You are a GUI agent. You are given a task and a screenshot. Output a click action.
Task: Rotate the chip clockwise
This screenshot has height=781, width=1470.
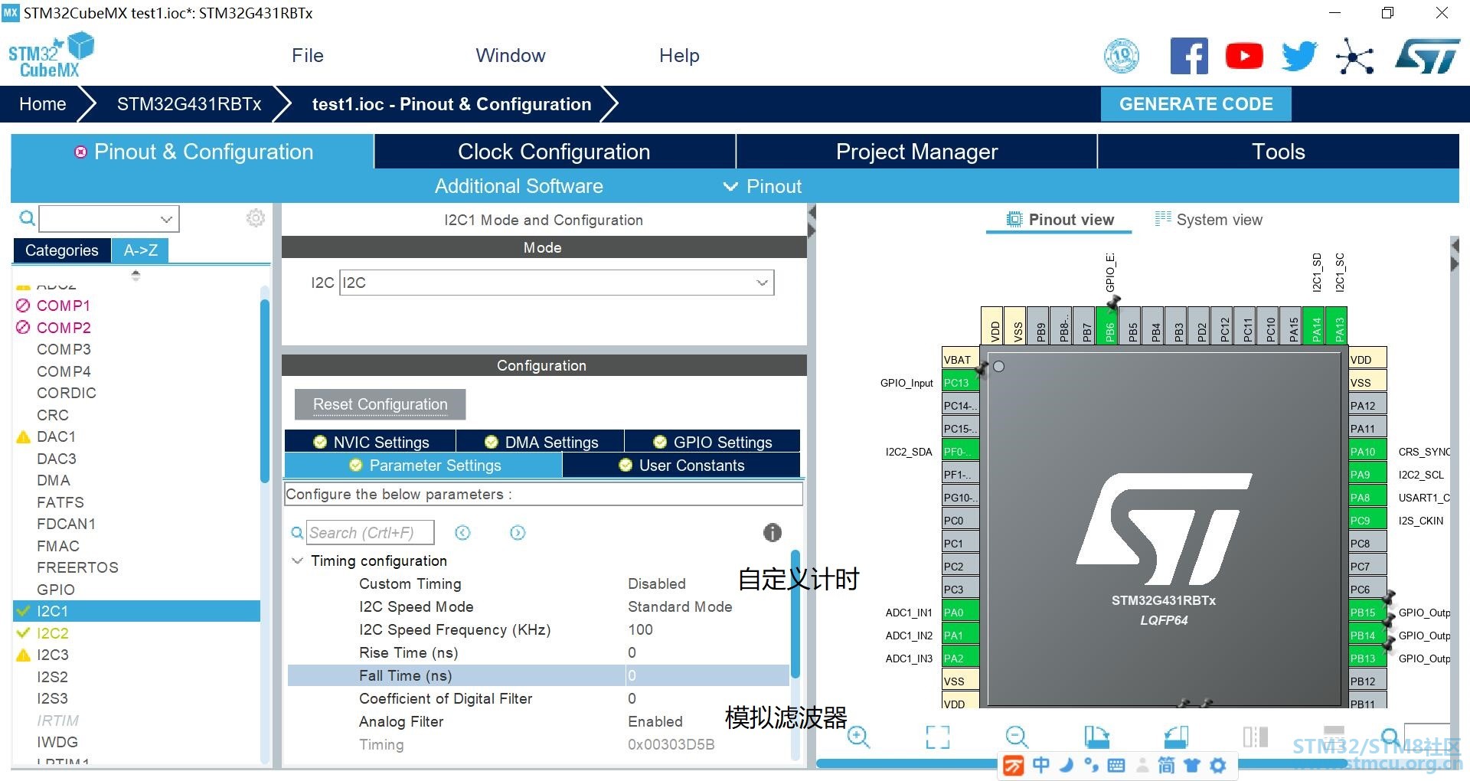(1096, 737)
